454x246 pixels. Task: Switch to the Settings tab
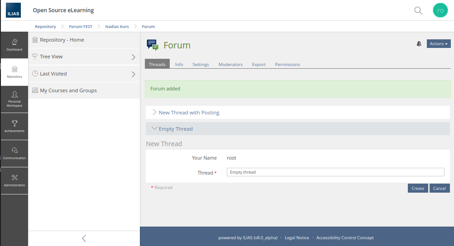(201, 65)
